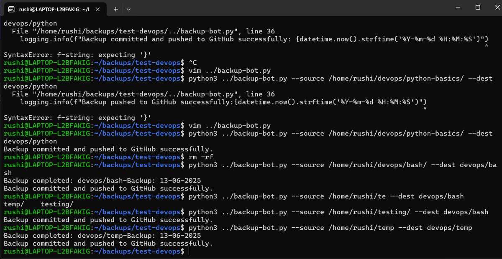Click 'Backup completed: devops/bash-Backup: 13-06-2025' line
Viewport: 502px width, 259px height.
102,180
